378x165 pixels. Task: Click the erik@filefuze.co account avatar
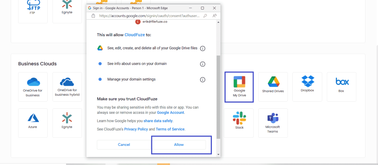[x=138, y=22]
